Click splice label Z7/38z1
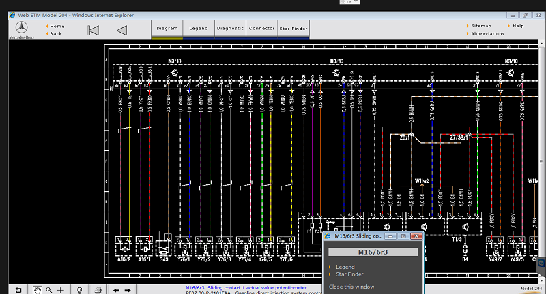546x294 pixels. click(459, 137)
